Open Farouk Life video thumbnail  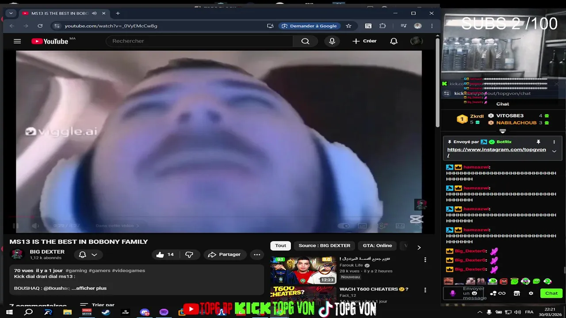click(303, 270)
